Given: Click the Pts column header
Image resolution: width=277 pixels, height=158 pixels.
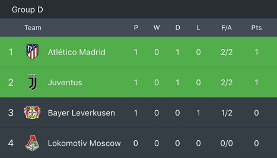Looking at the screenshot, I should [x=256, y=28].
